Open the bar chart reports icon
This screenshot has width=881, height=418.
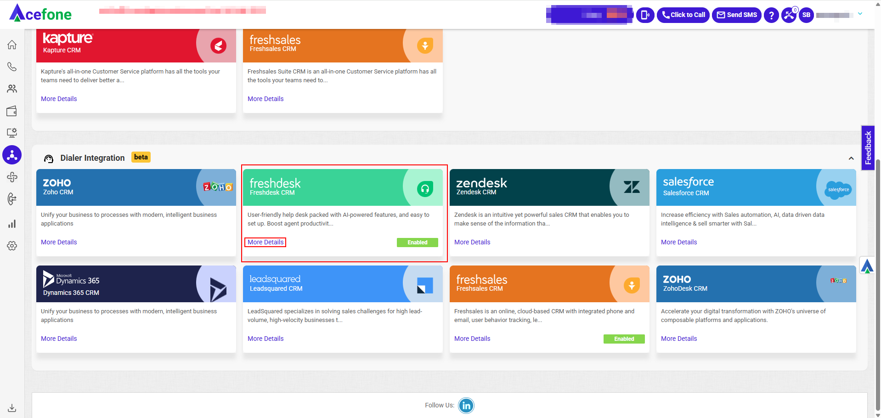(x=12, y=224)
